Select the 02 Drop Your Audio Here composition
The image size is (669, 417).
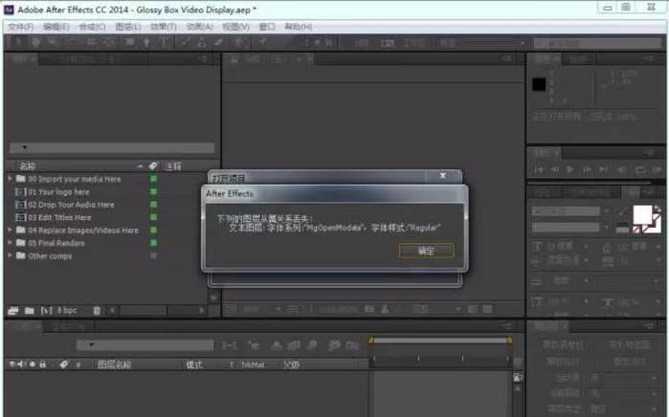[71, 205]
